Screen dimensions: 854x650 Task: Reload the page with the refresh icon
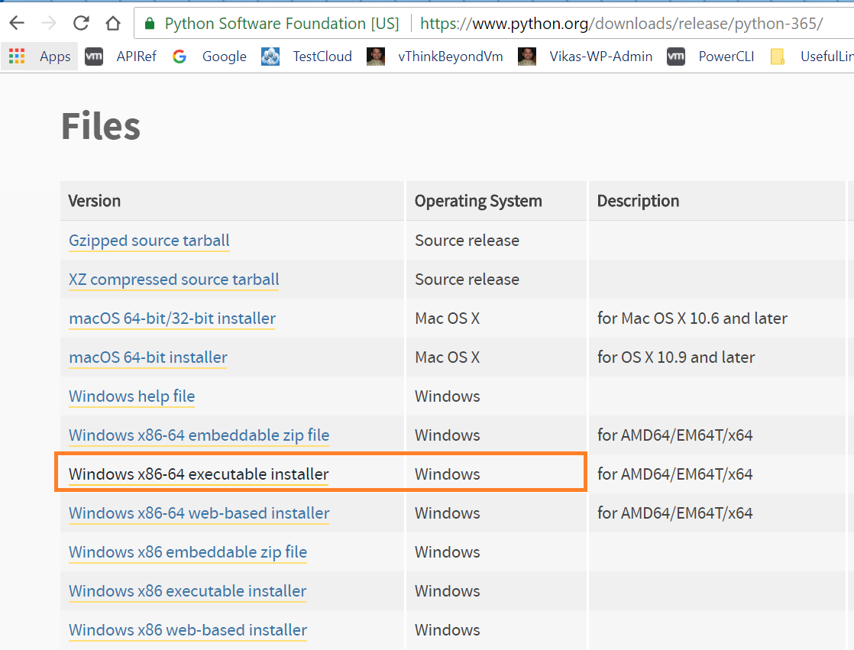click(x=81, y=23)
